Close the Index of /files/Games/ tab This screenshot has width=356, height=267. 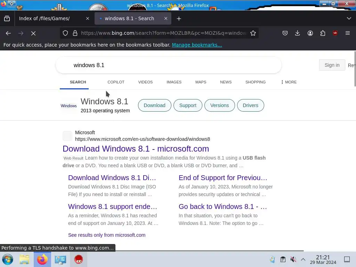pyautogui.click(x=88, y=18)
